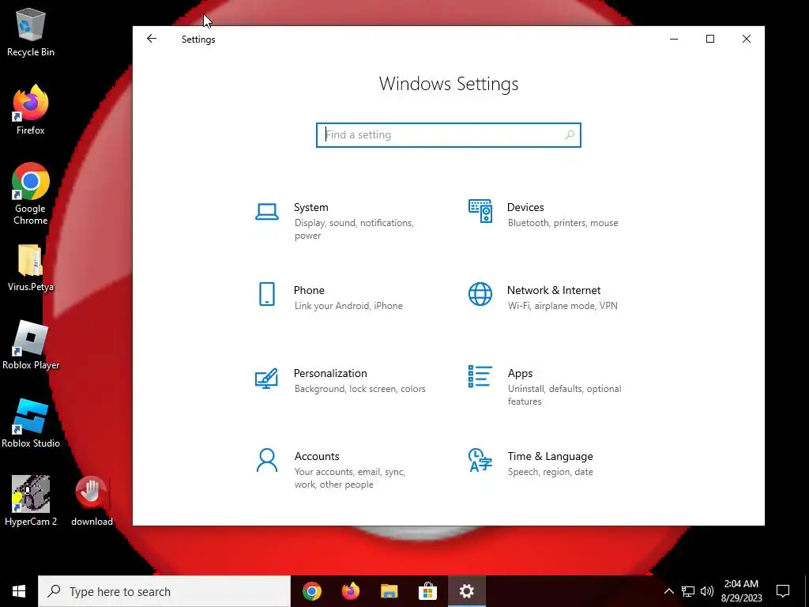Click 'Speech, region, date' description

coord(550,472)
